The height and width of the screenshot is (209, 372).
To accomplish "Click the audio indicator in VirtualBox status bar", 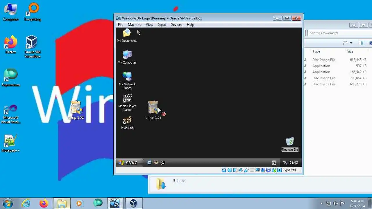I will coord(235,170).
